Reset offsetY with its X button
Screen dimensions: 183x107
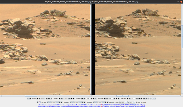coord(141,99)
